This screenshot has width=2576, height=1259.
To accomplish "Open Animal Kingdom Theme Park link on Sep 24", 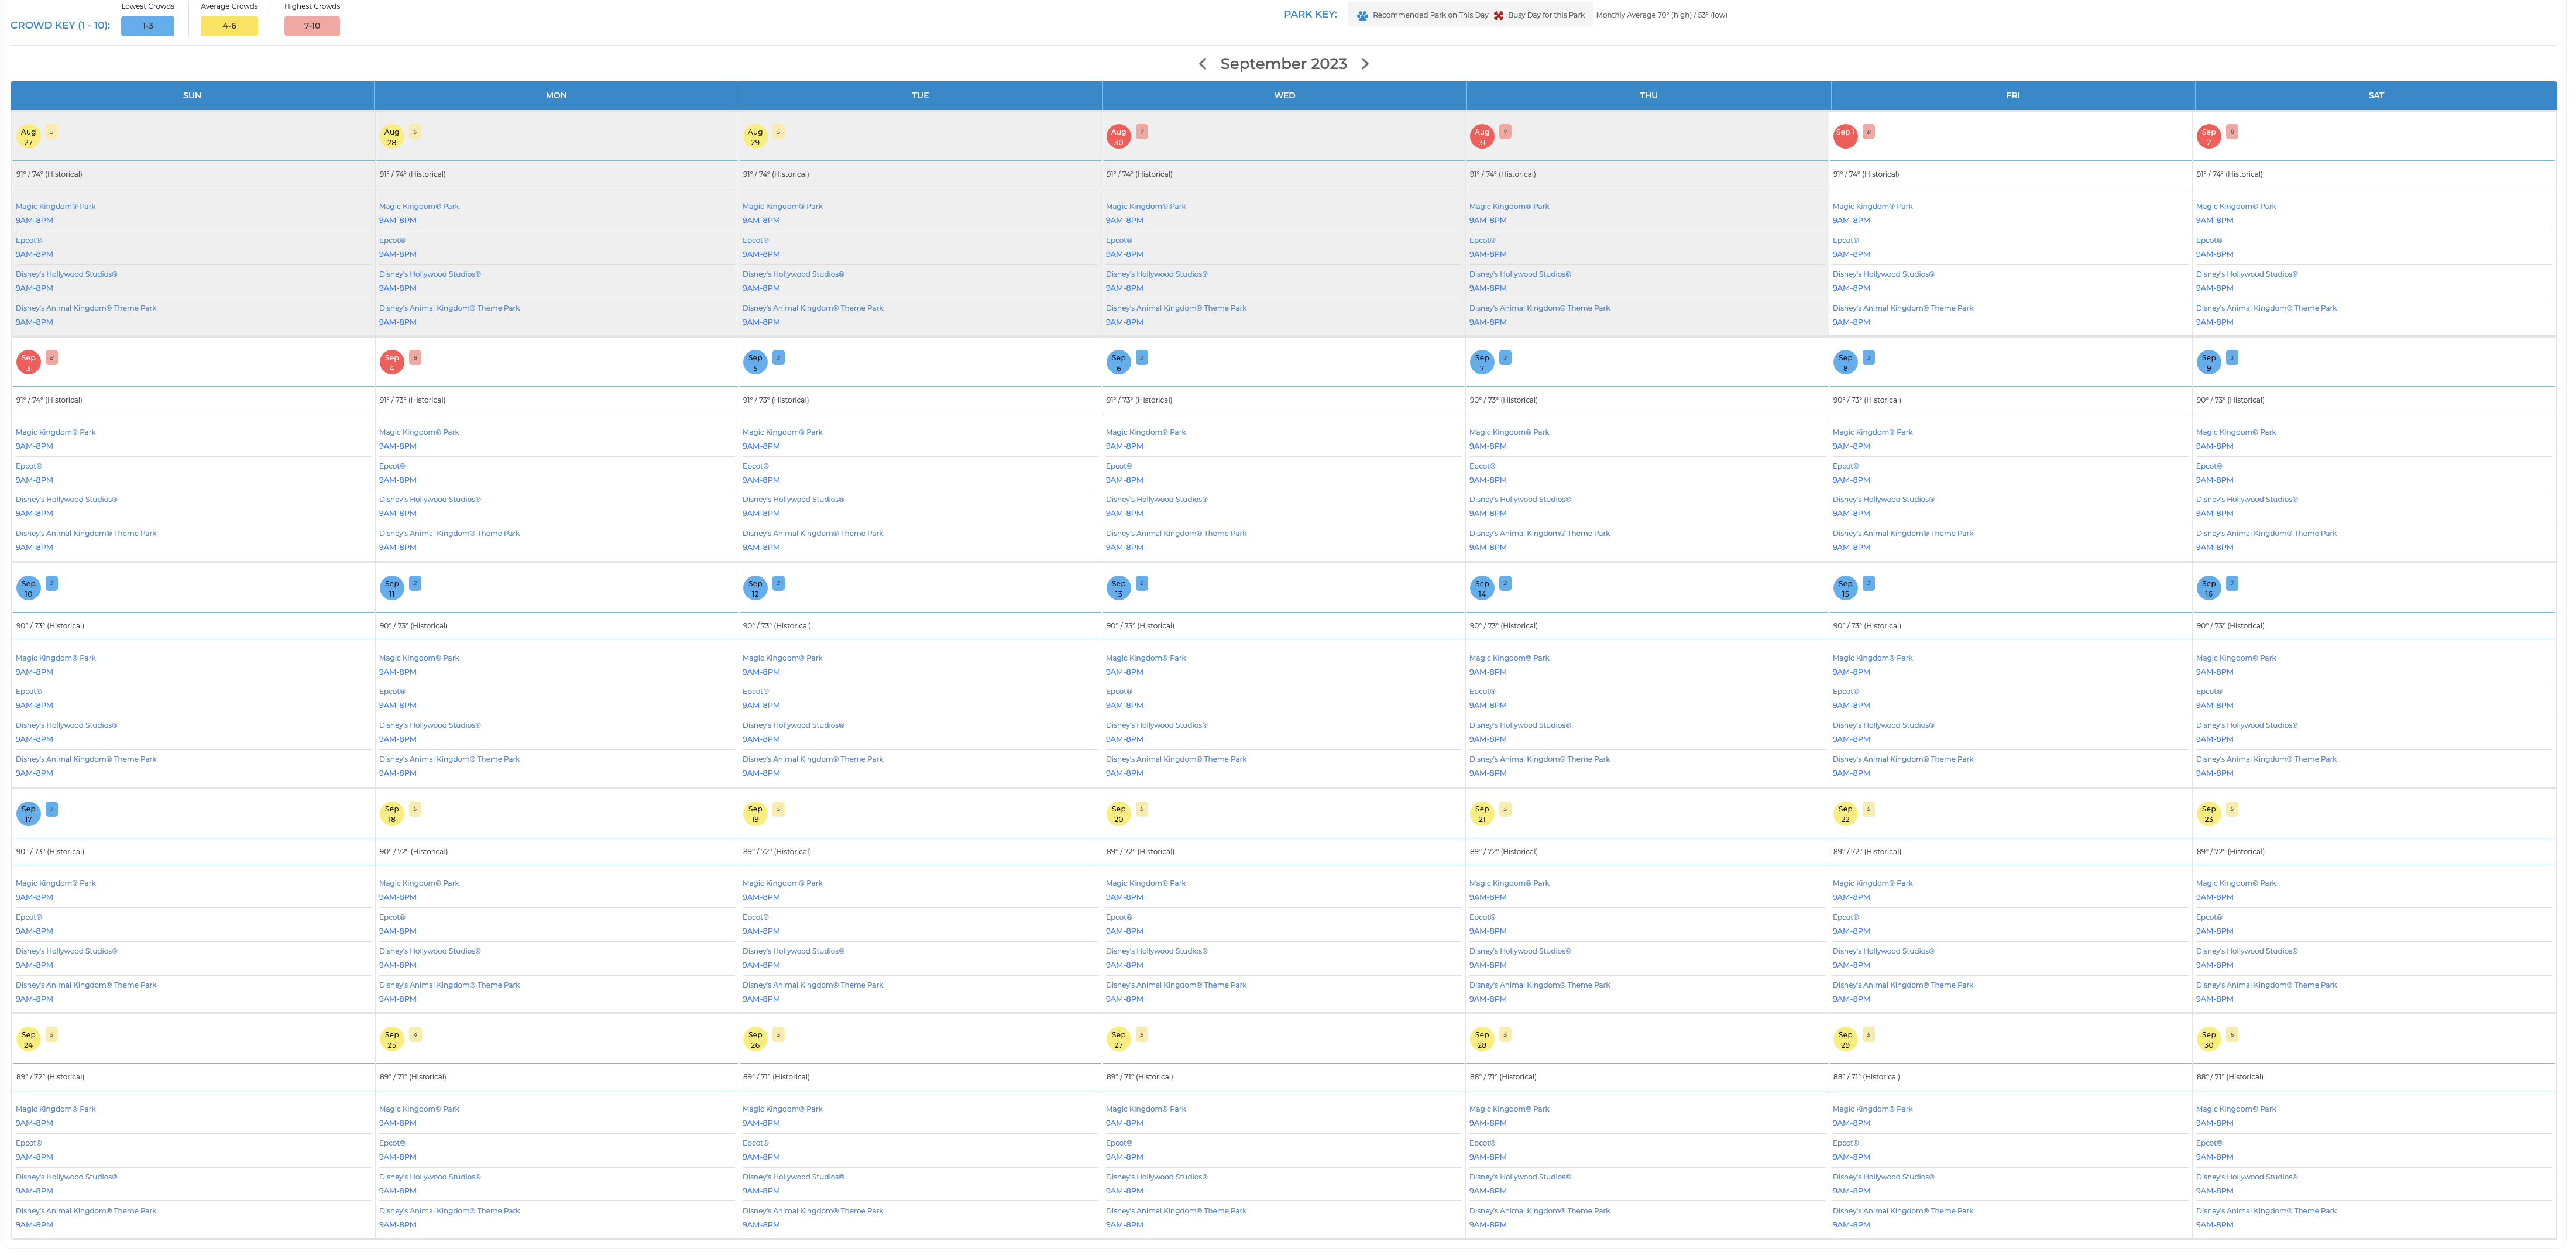I will 86,1211.
